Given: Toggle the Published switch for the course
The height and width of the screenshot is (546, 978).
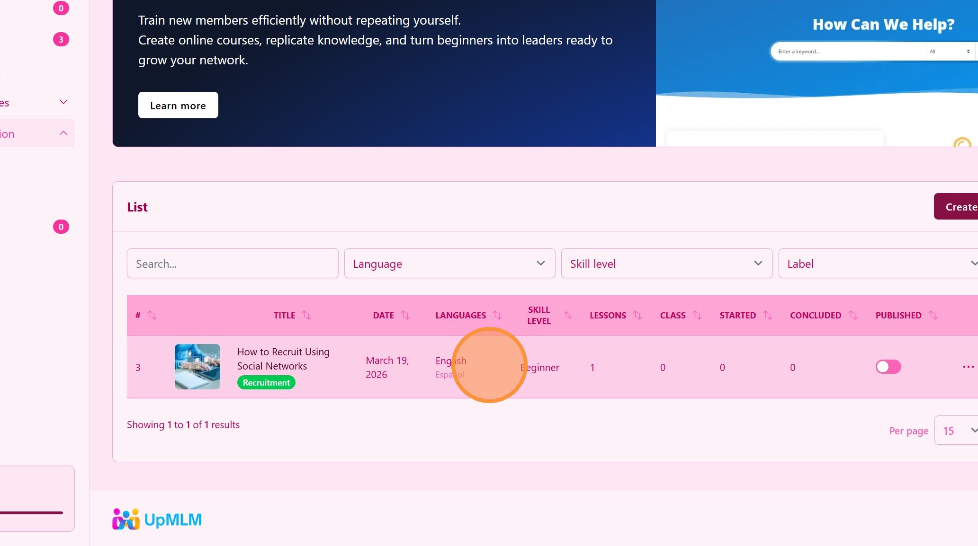Looking at the screenshot, I should click(888, 367).
